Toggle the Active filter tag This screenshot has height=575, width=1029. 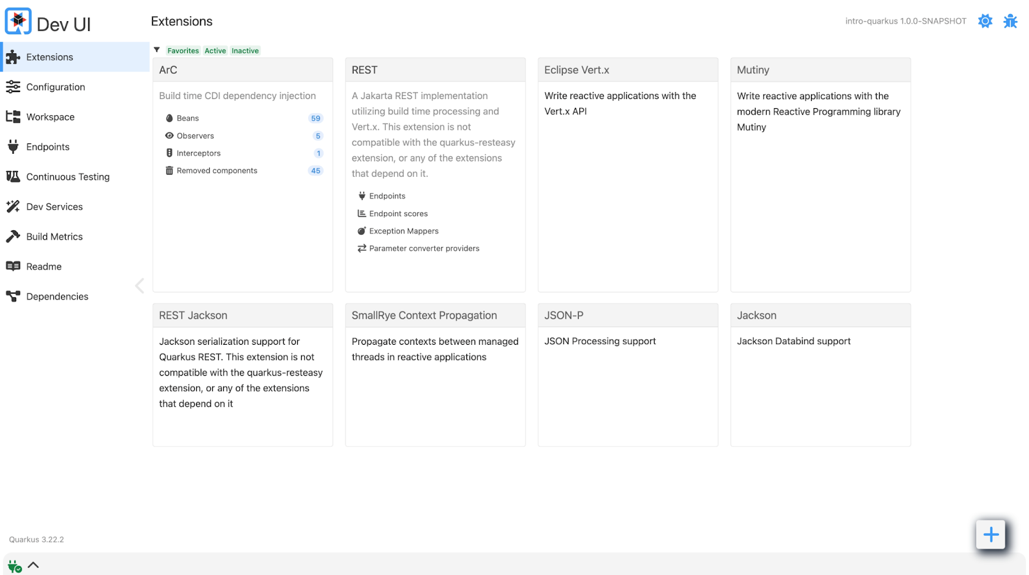(x=215, y=51)
